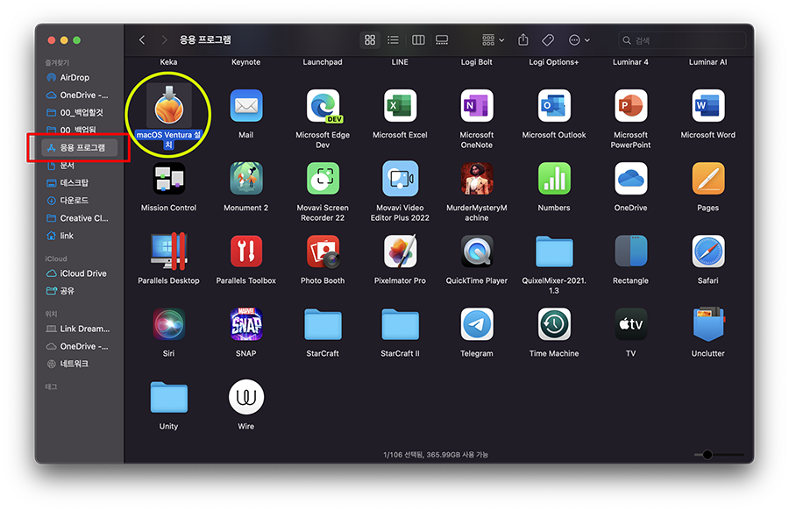
Task: Switch to list view
Action: point(393,39)
